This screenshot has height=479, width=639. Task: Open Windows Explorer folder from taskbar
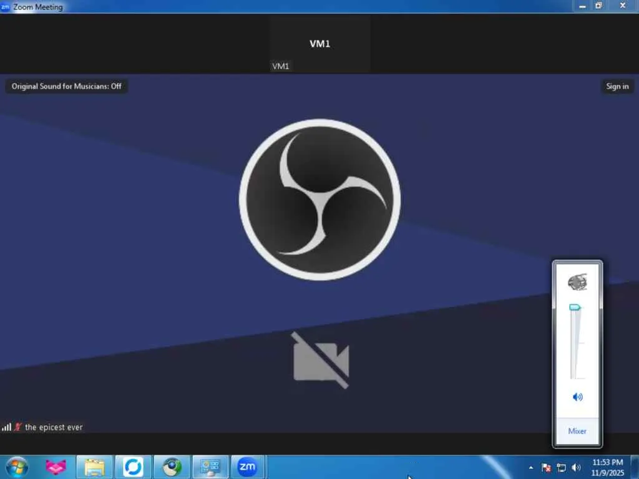(x=95, y=467)
